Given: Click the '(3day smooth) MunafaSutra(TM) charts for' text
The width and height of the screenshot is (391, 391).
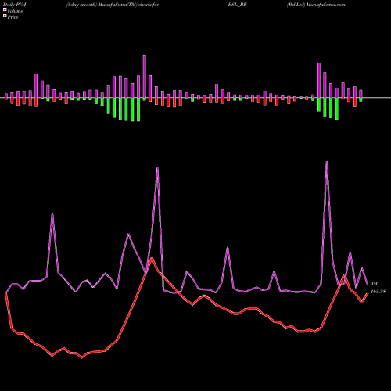Looking at the screenshot, I should (x=113, y=5).
